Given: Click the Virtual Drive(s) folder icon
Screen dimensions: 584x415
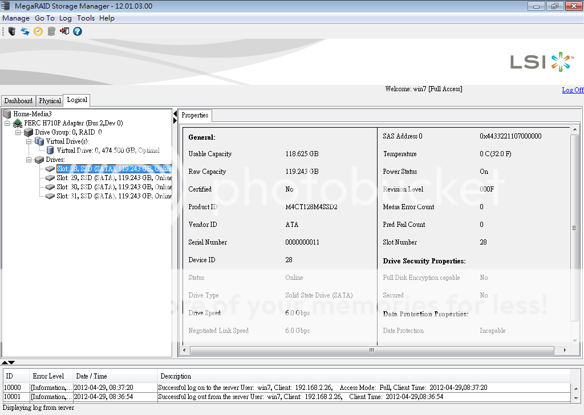Looking at the screenshot, I should click(x=39, y=141).
